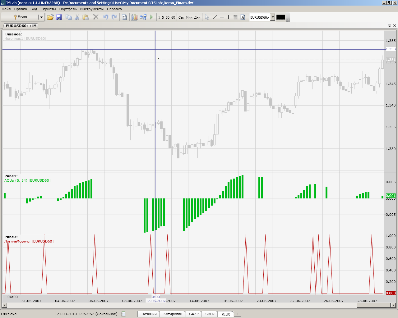Image resolution: width=398 pixels, height=318 pixels.
Task: Click the Pane2 title label
Action: [11, 237]
